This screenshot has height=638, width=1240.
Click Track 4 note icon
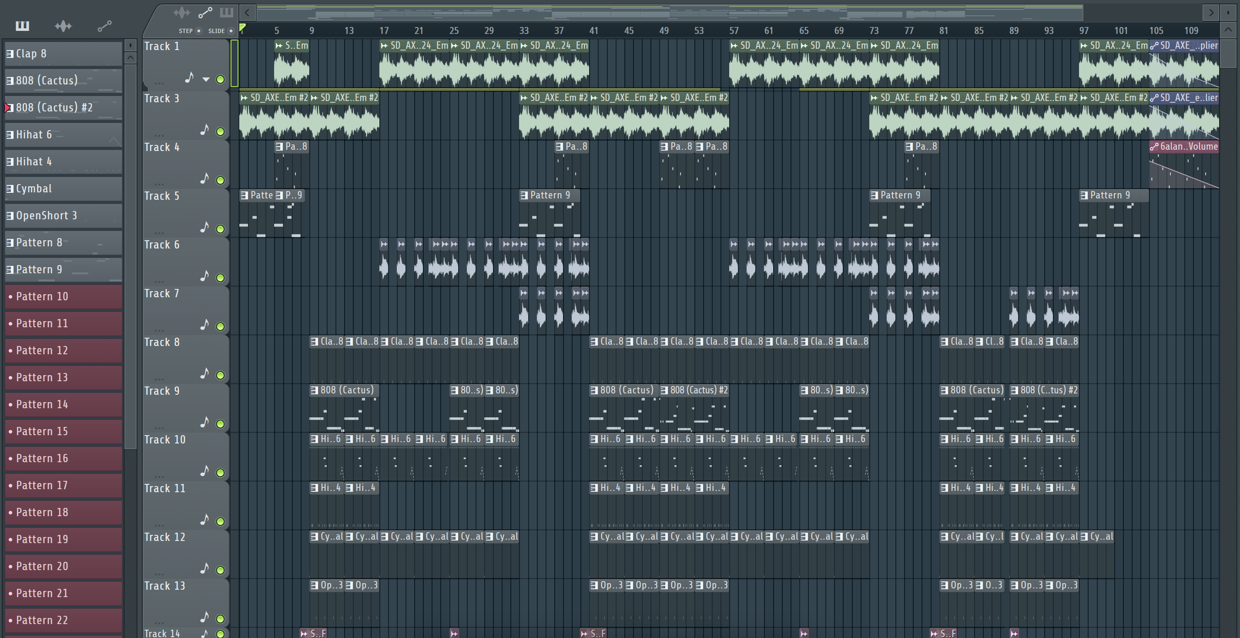(204, 178)
